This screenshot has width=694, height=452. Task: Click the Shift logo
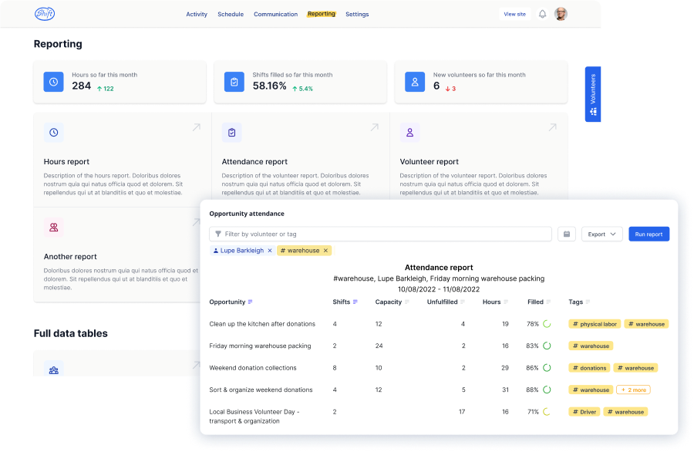click(x=45, y=14)
